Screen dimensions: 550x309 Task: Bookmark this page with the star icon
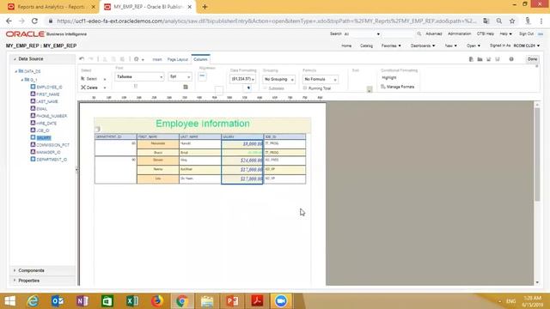(512, 21)
